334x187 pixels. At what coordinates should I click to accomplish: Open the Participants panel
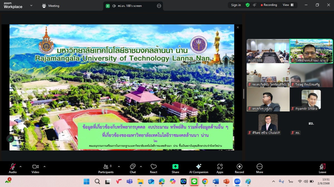[x=106, y=168]
